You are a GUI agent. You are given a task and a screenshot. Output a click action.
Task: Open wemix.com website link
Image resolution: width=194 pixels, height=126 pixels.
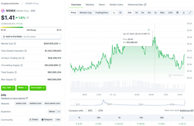coord(21,103)
